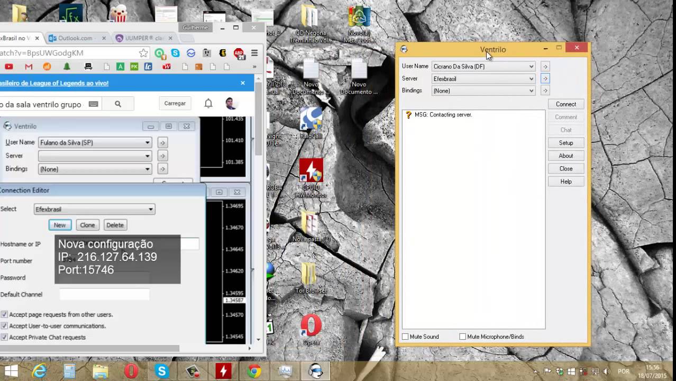Open Chrome from the taskbar

(254, 371)
